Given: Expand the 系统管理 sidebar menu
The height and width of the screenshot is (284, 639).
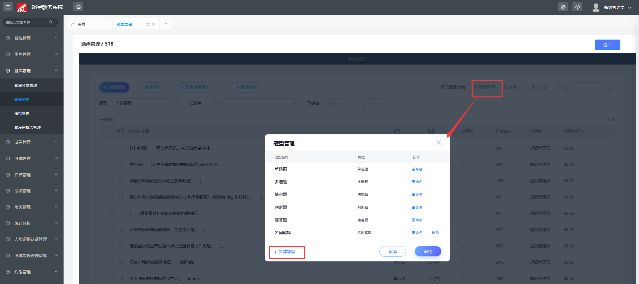Looking at the screenshot, I should 32,38.
